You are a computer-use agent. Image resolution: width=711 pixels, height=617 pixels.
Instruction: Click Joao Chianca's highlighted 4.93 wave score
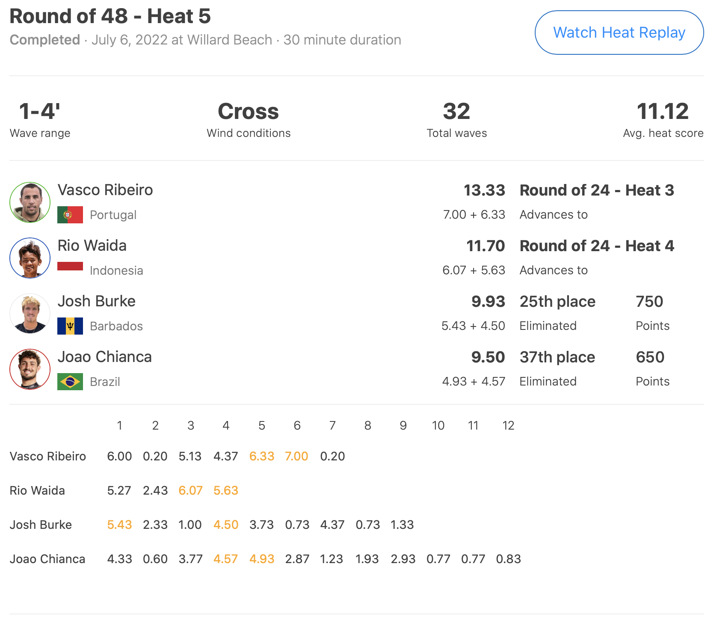261,559
